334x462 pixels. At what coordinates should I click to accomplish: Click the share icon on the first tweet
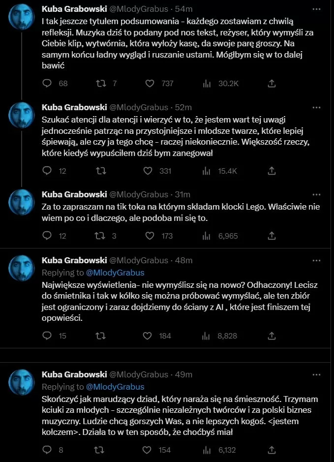pos(271,84)
